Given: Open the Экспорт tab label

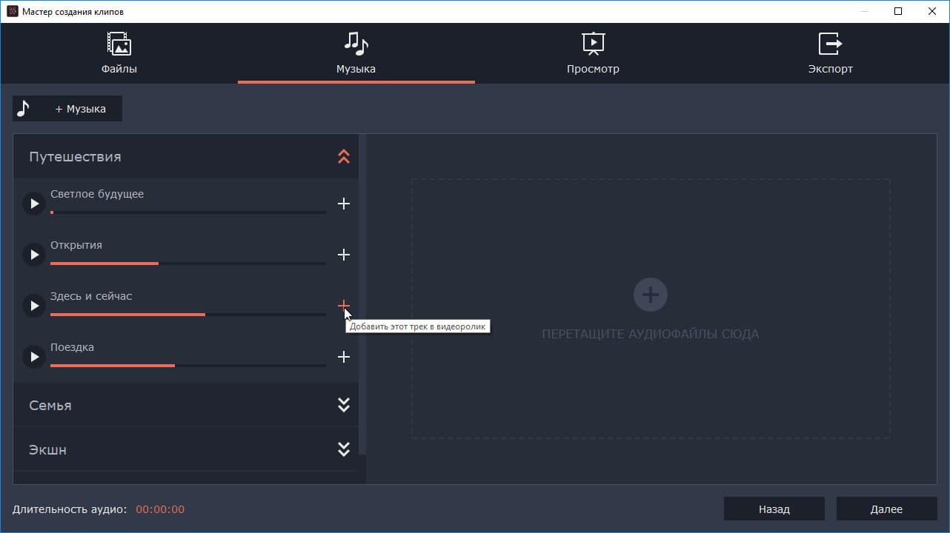Looking at the screenshot, I should tap(831, 69).
